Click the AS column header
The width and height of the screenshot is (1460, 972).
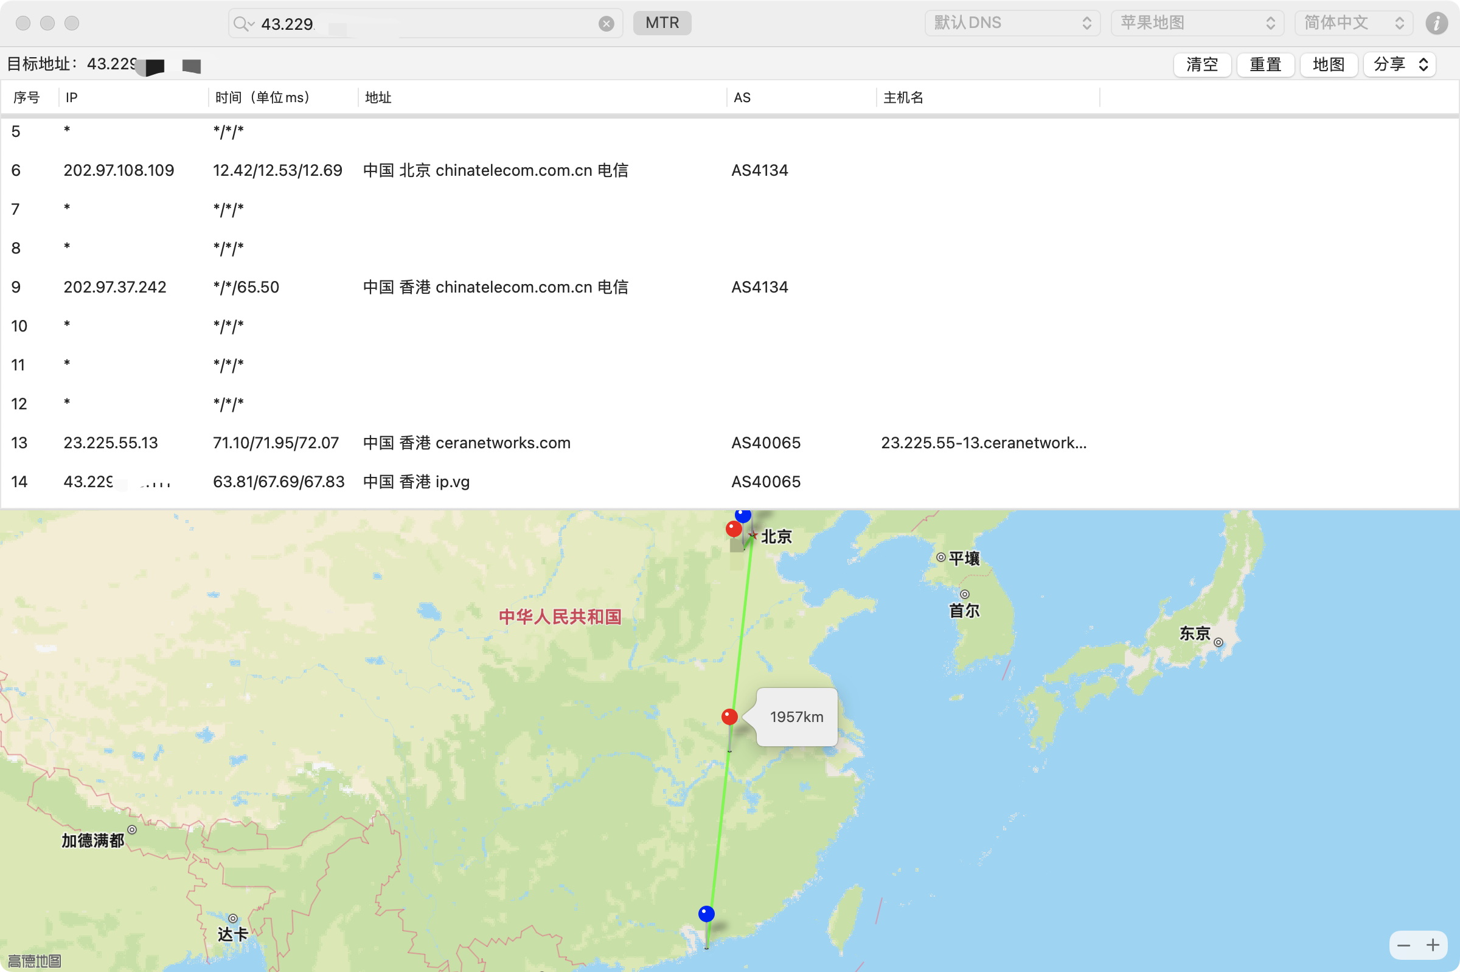pyautogui.click(x=742, y=97)
